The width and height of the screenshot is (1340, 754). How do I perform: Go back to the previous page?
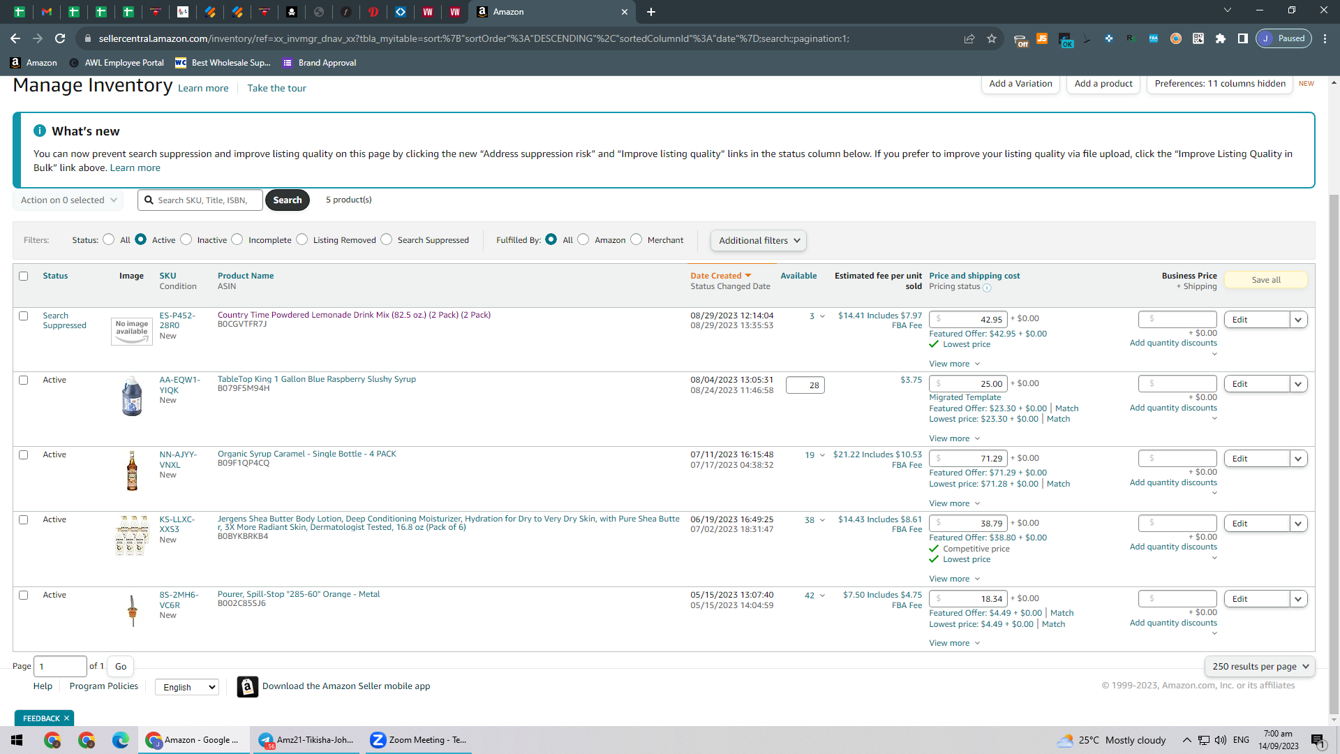[x=15, y=38]
